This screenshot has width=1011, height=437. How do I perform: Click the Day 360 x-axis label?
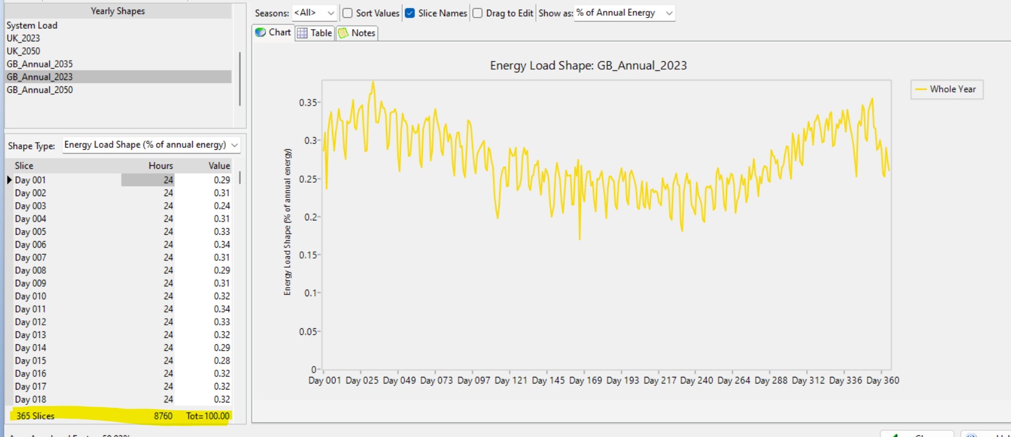tap(883, 381)
